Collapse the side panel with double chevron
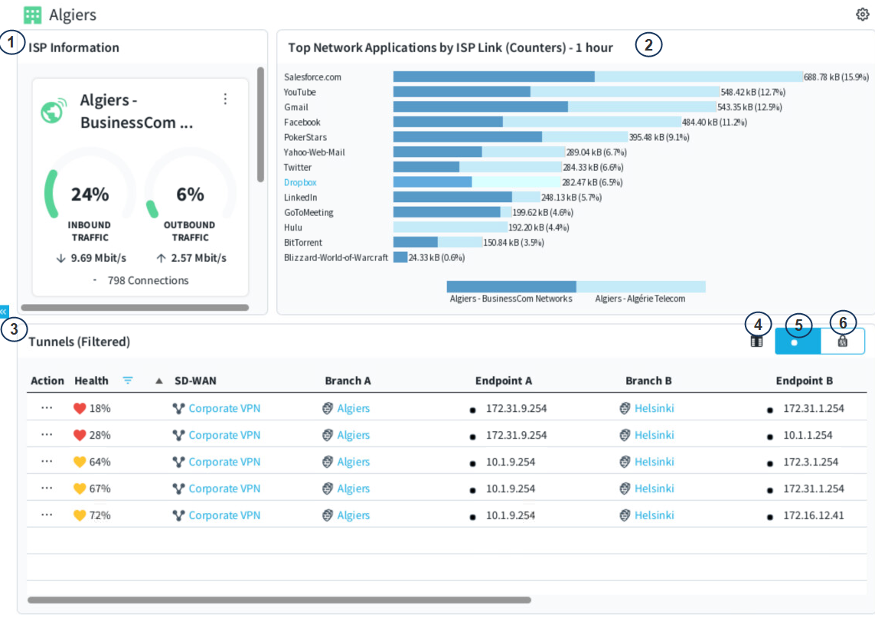The width and height of the screenshot is (875, 621). (4, 312)
